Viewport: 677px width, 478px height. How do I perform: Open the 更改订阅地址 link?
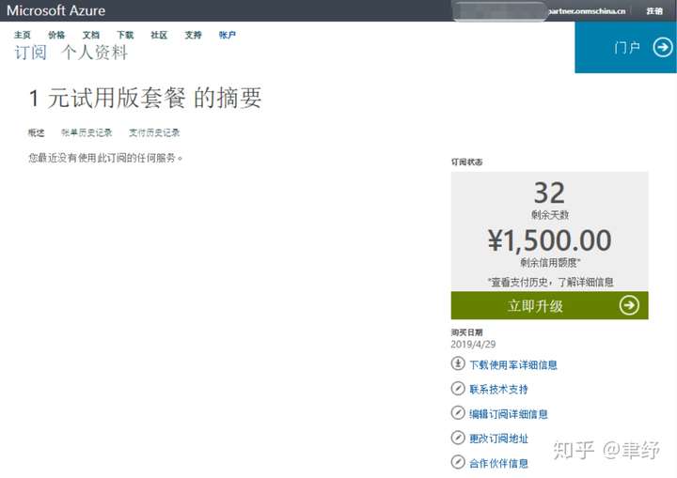(x=498, y=439)
